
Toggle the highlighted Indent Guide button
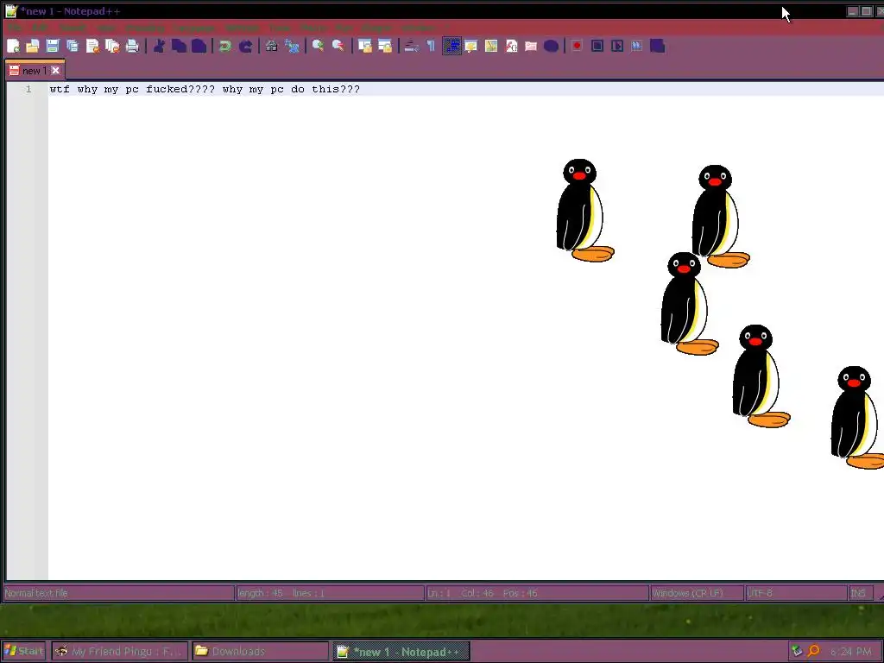[451, 47]
